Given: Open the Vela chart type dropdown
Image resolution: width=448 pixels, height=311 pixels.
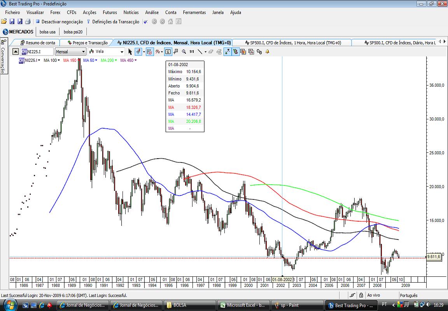Looking at the screenshot, I should (x=106, y=52).
